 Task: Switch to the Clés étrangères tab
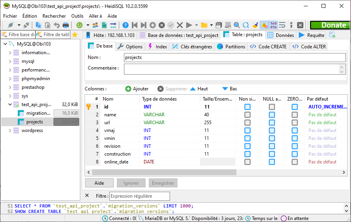pos(192,46)
